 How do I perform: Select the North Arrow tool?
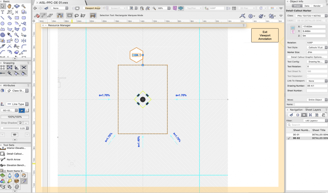pos(15,160)
